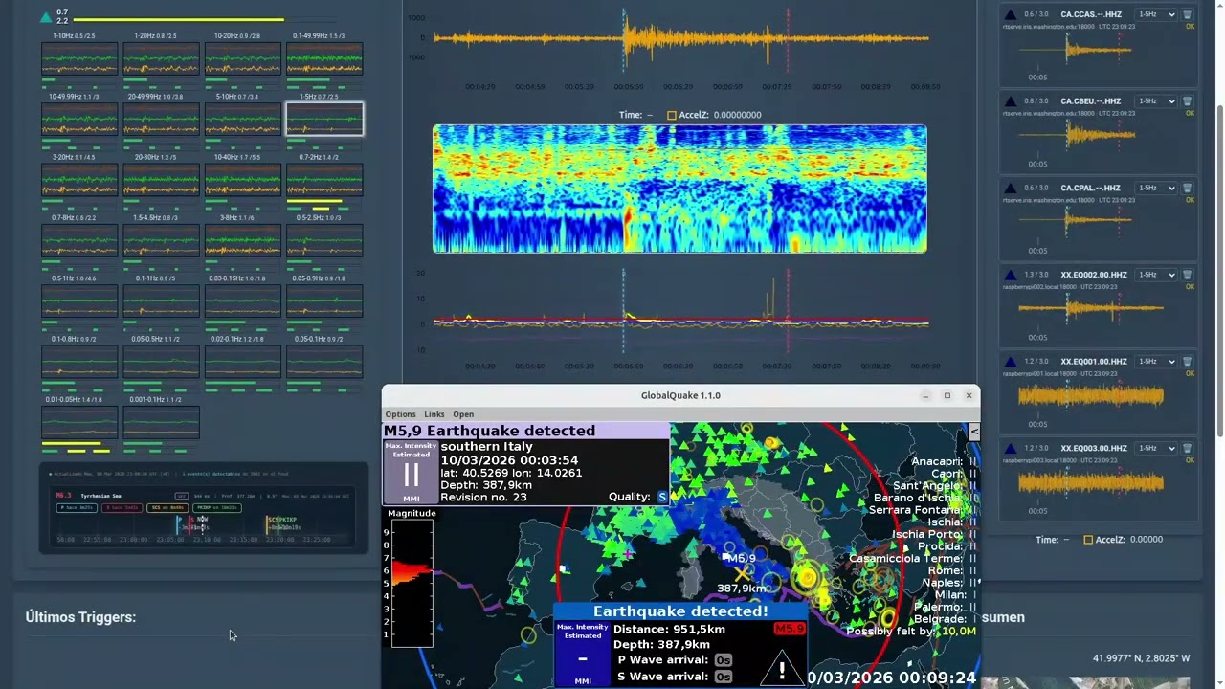Toggle the AccelZ checkbox above the spectrogram
1225x689 pixels.
point(672,115)
